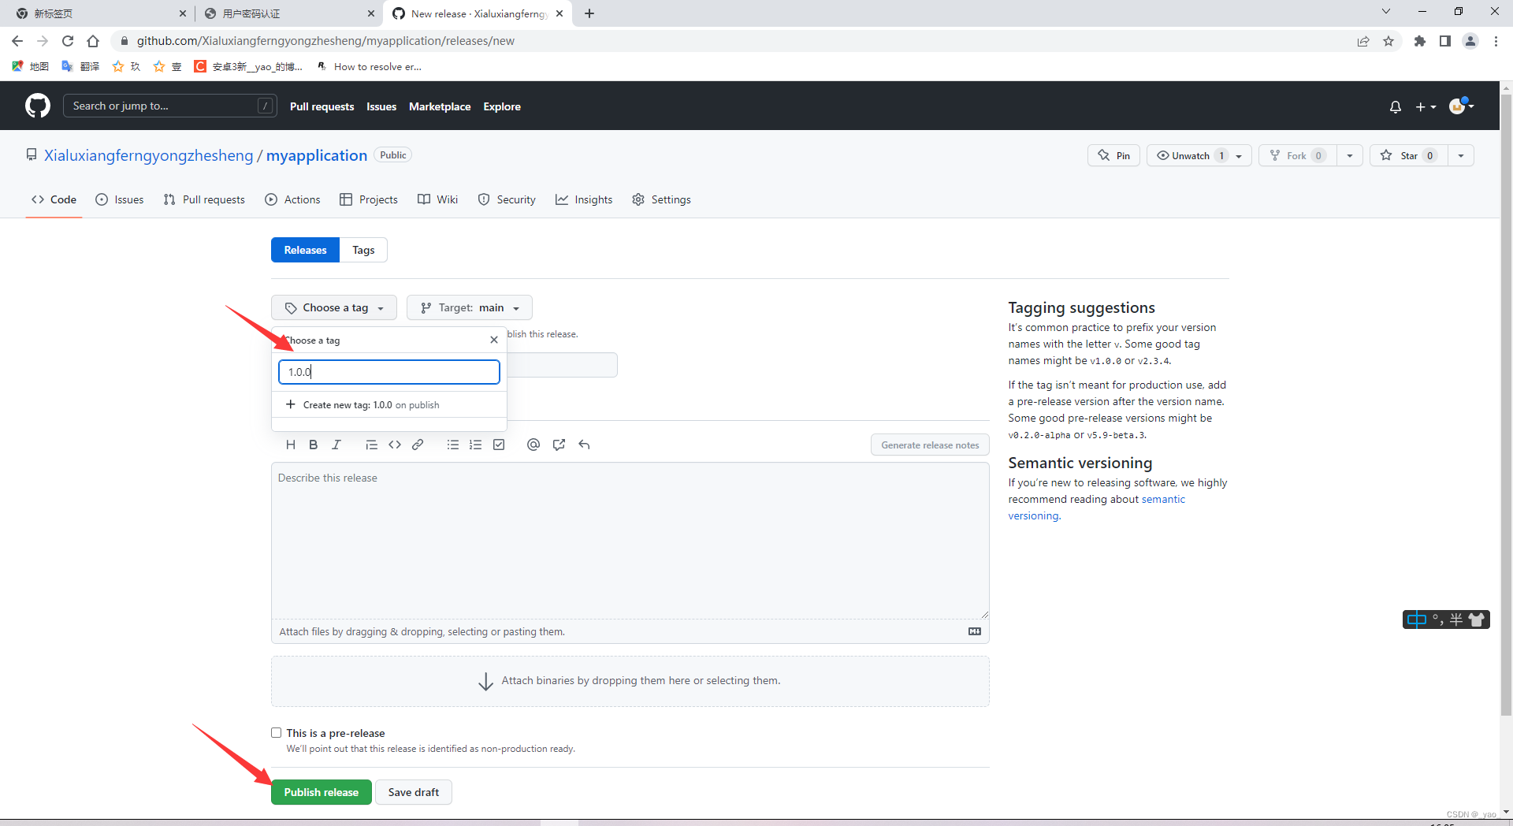1513x826 pixels.
Task: Open the Issues repository tab
Action: coord(120,199)
